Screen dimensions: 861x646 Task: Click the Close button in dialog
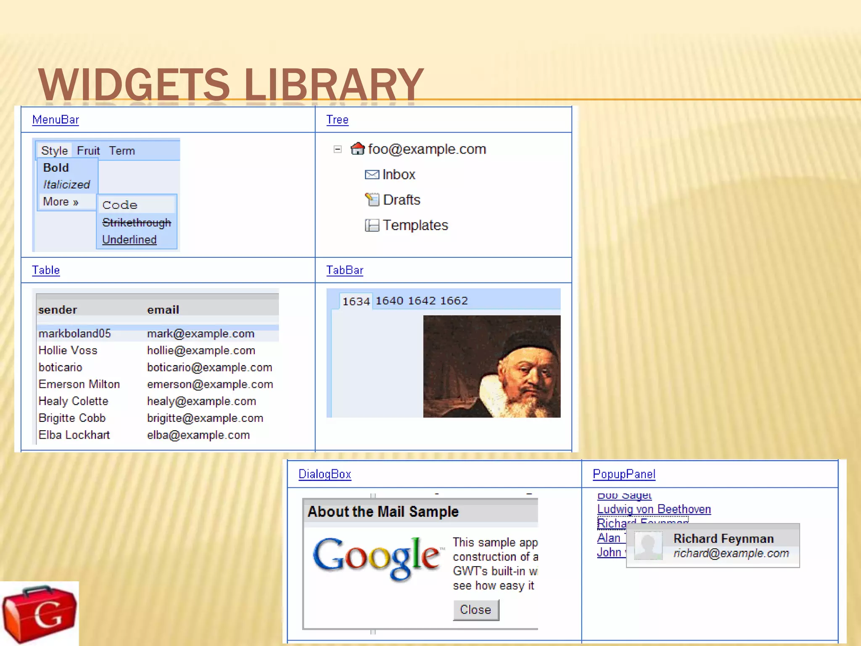476,609
